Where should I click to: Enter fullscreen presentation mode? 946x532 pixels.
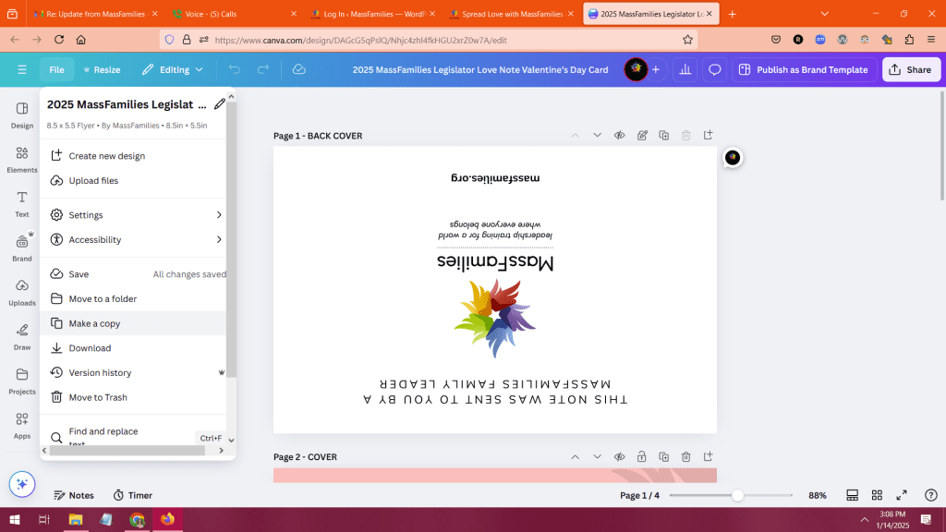coord(902,495)
